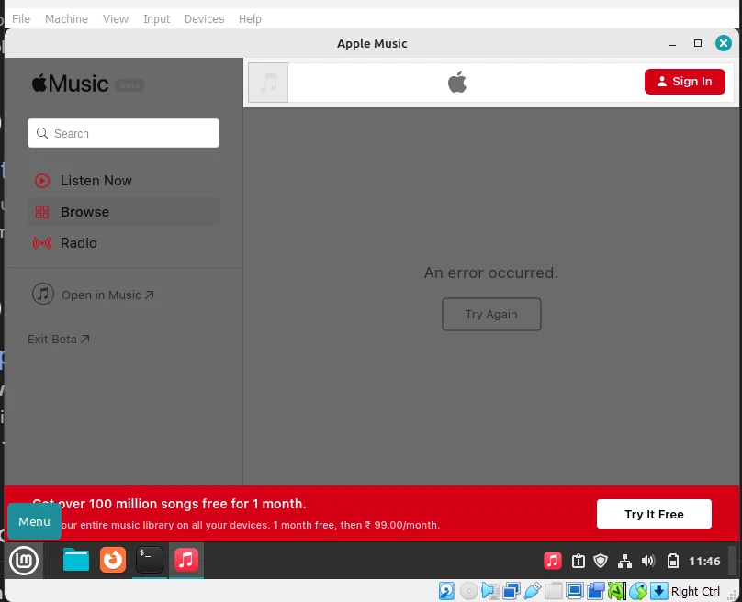Viewport: 742px width, 602px height.
Task: Select Browse in the sidebar
Action: pos(124,212)
